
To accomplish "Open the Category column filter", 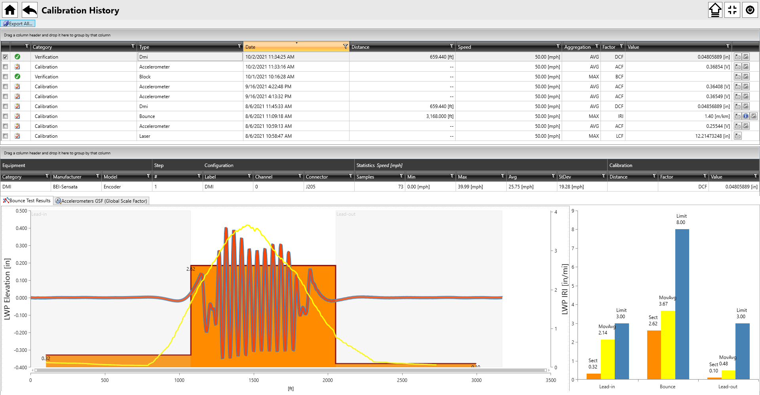I will point(133,47).
